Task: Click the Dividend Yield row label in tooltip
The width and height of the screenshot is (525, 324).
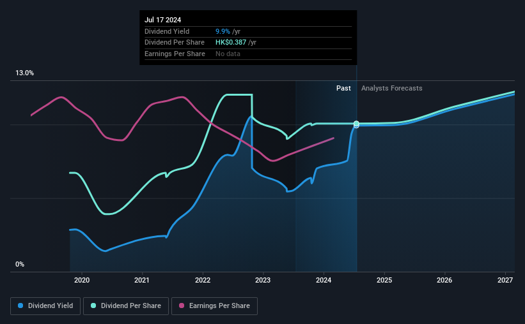Action: click(167, 31)
